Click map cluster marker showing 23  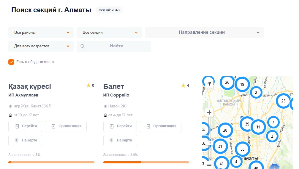point(283,101)
